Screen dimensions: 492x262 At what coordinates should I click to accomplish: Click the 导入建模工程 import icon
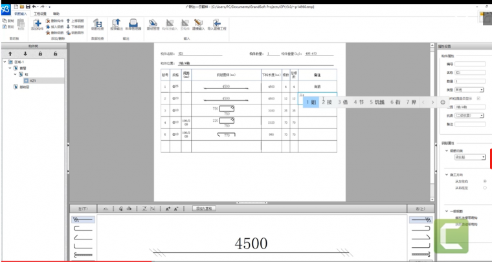tap(216, 25)
